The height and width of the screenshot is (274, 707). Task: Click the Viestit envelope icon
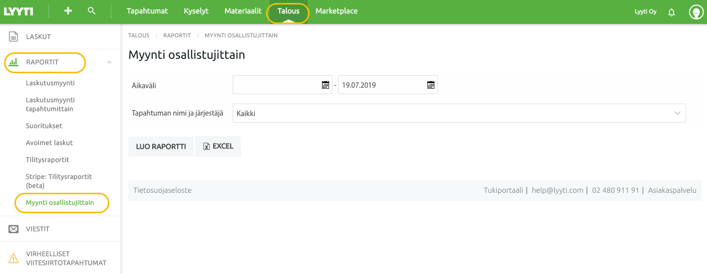point(13,229)
